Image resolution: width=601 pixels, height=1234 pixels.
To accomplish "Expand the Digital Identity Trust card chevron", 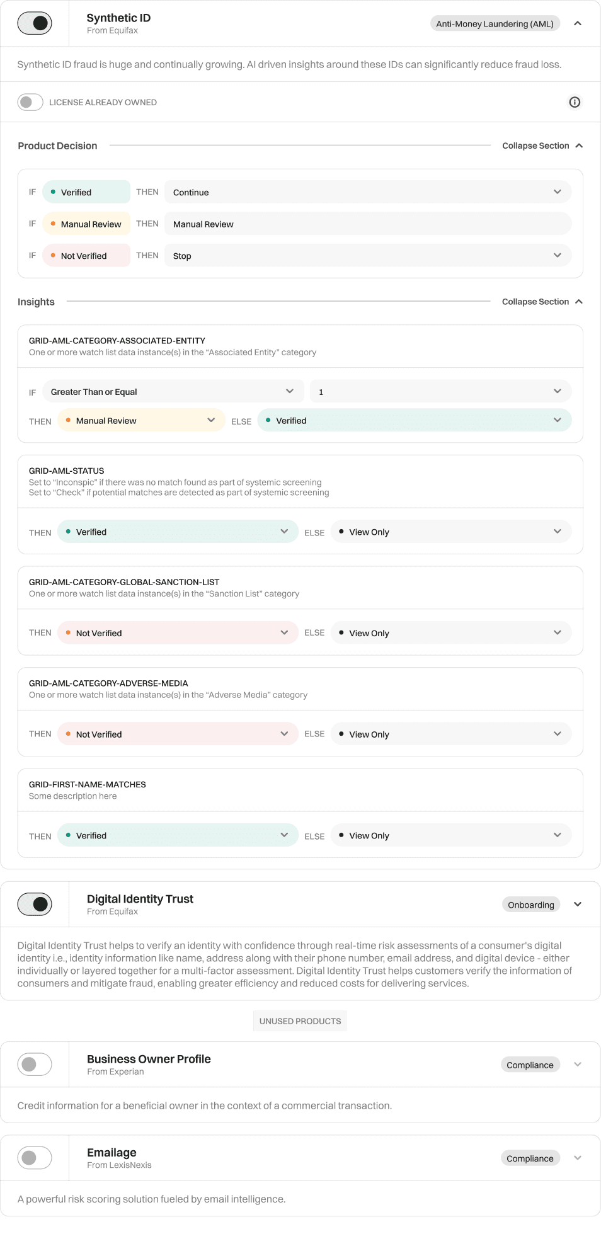I will [x=578, y=905].
